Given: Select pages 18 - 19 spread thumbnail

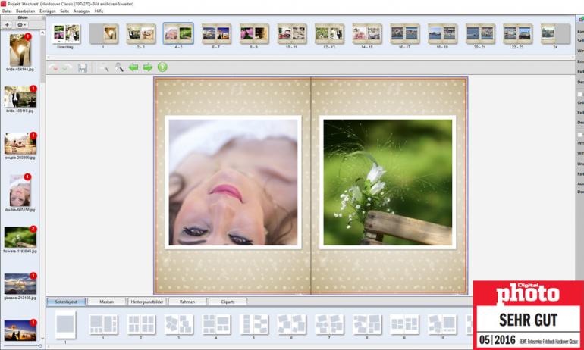Looking at the screenshot, I should [442, 34].
